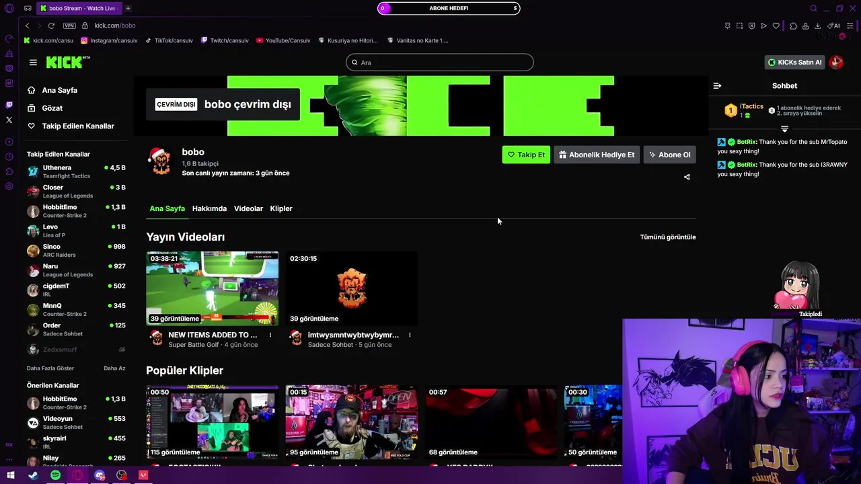The image size is (861, 484).
Task: Open the TikTok/cansuiv bookmark
Action: click(x=169, y=40)
